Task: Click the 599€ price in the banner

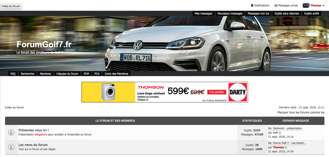Action: (x=178, y=91)
